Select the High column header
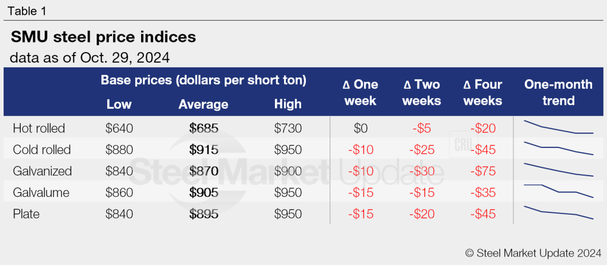The image size is (607, 265). tap(287, 105)
